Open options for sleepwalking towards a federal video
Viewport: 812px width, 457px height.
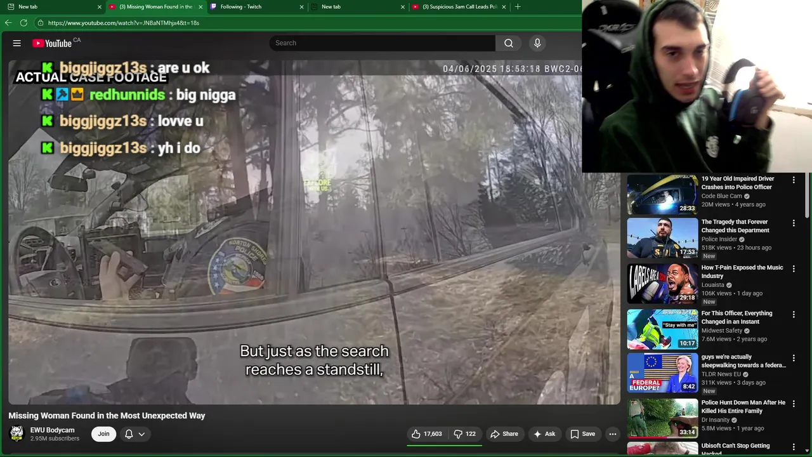point(794,358)
